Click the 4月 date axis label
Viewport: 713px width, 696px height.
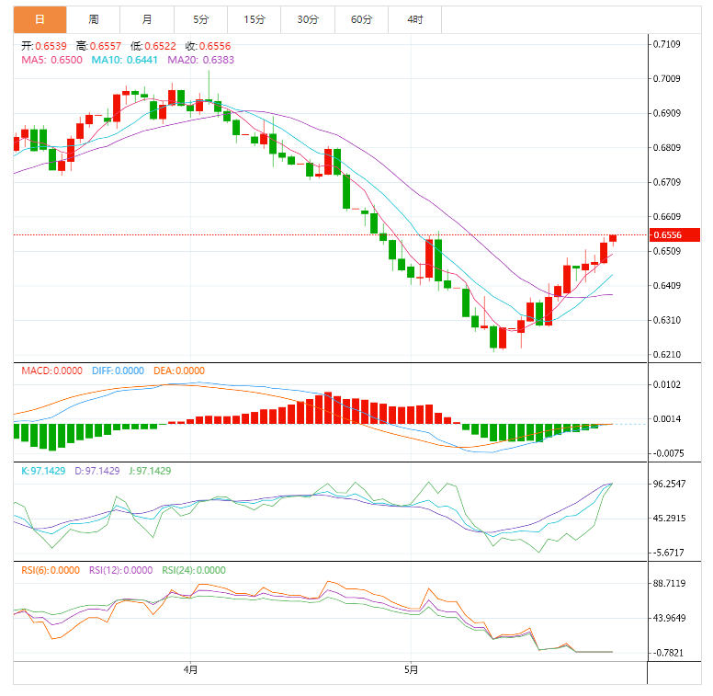(x=190, y=669)
